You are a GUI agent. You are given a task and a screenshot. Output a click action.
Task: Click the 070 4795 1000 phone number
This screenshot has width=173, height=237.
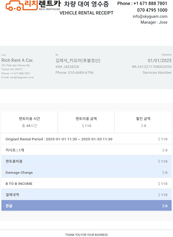pos(152,10)
